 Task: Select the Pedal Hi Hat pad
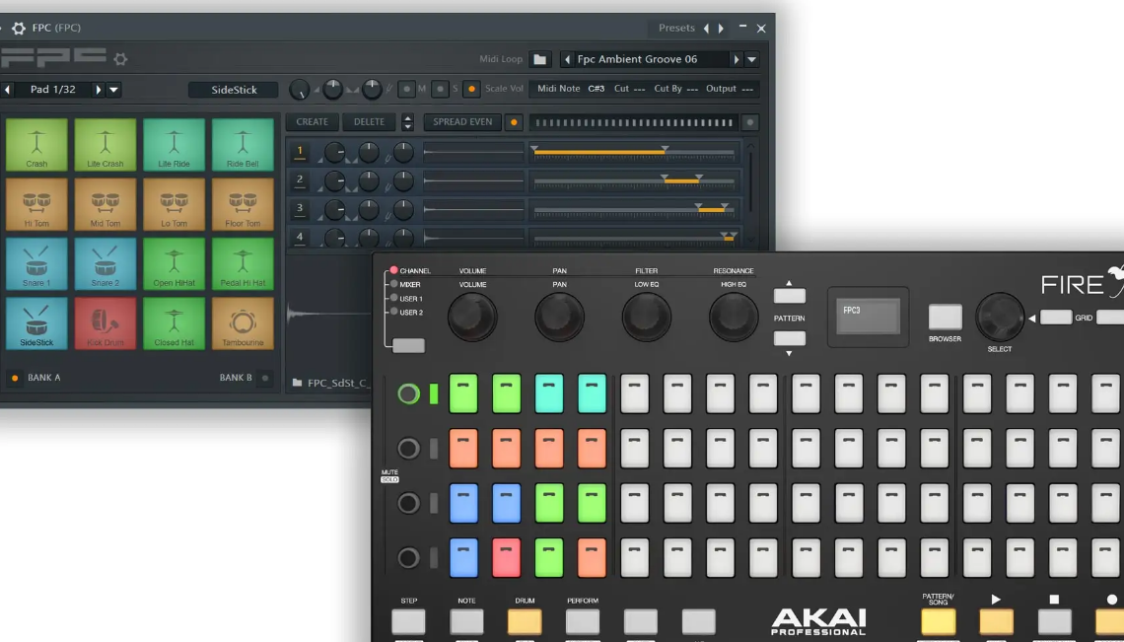[243, 264]
